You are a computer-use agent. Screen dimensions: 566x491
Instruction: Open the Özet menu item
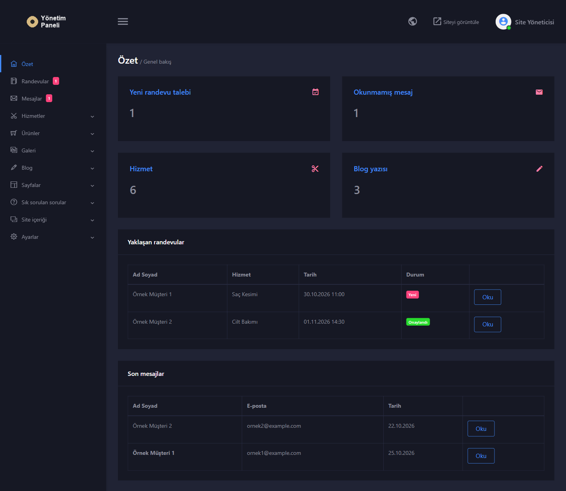[53, 64]
